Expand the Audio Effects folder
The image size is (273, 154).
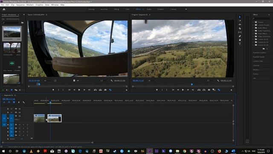point(253,28)
